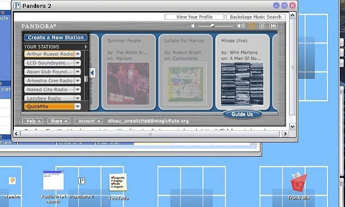Open the Share menu
This screenshot has width=345, height=207.
pos(59,121)
